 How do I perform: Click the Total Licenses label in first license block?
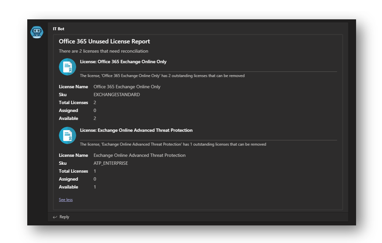click(x=73, y=102)
